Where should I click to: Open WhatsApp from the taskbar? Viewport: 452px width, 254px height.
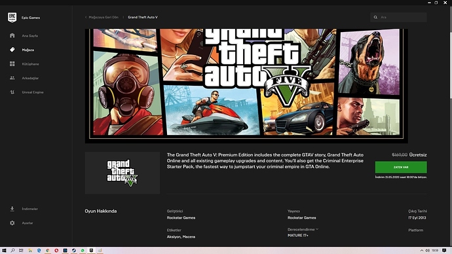(x=83, y=251)
